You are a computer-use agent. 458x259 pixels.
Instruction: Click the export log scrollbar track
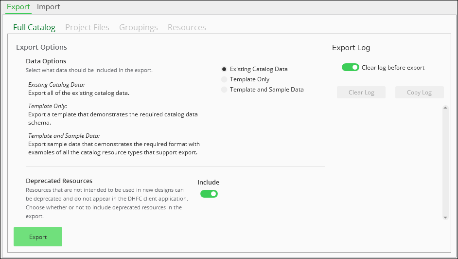(445, 163)
